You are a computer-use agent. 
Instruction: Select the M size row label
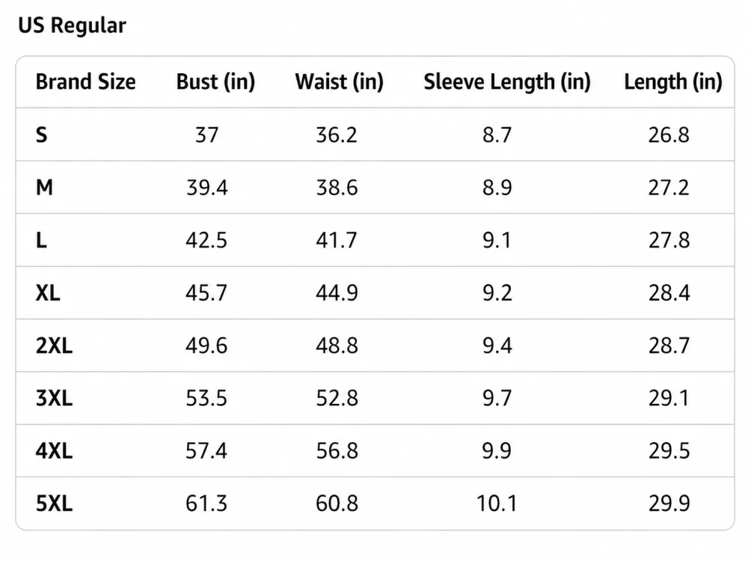[x=44, y=188]
